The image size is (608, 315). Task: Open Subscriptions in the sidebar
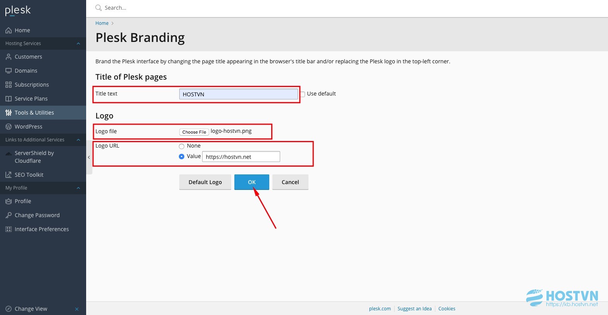[43, 85]
